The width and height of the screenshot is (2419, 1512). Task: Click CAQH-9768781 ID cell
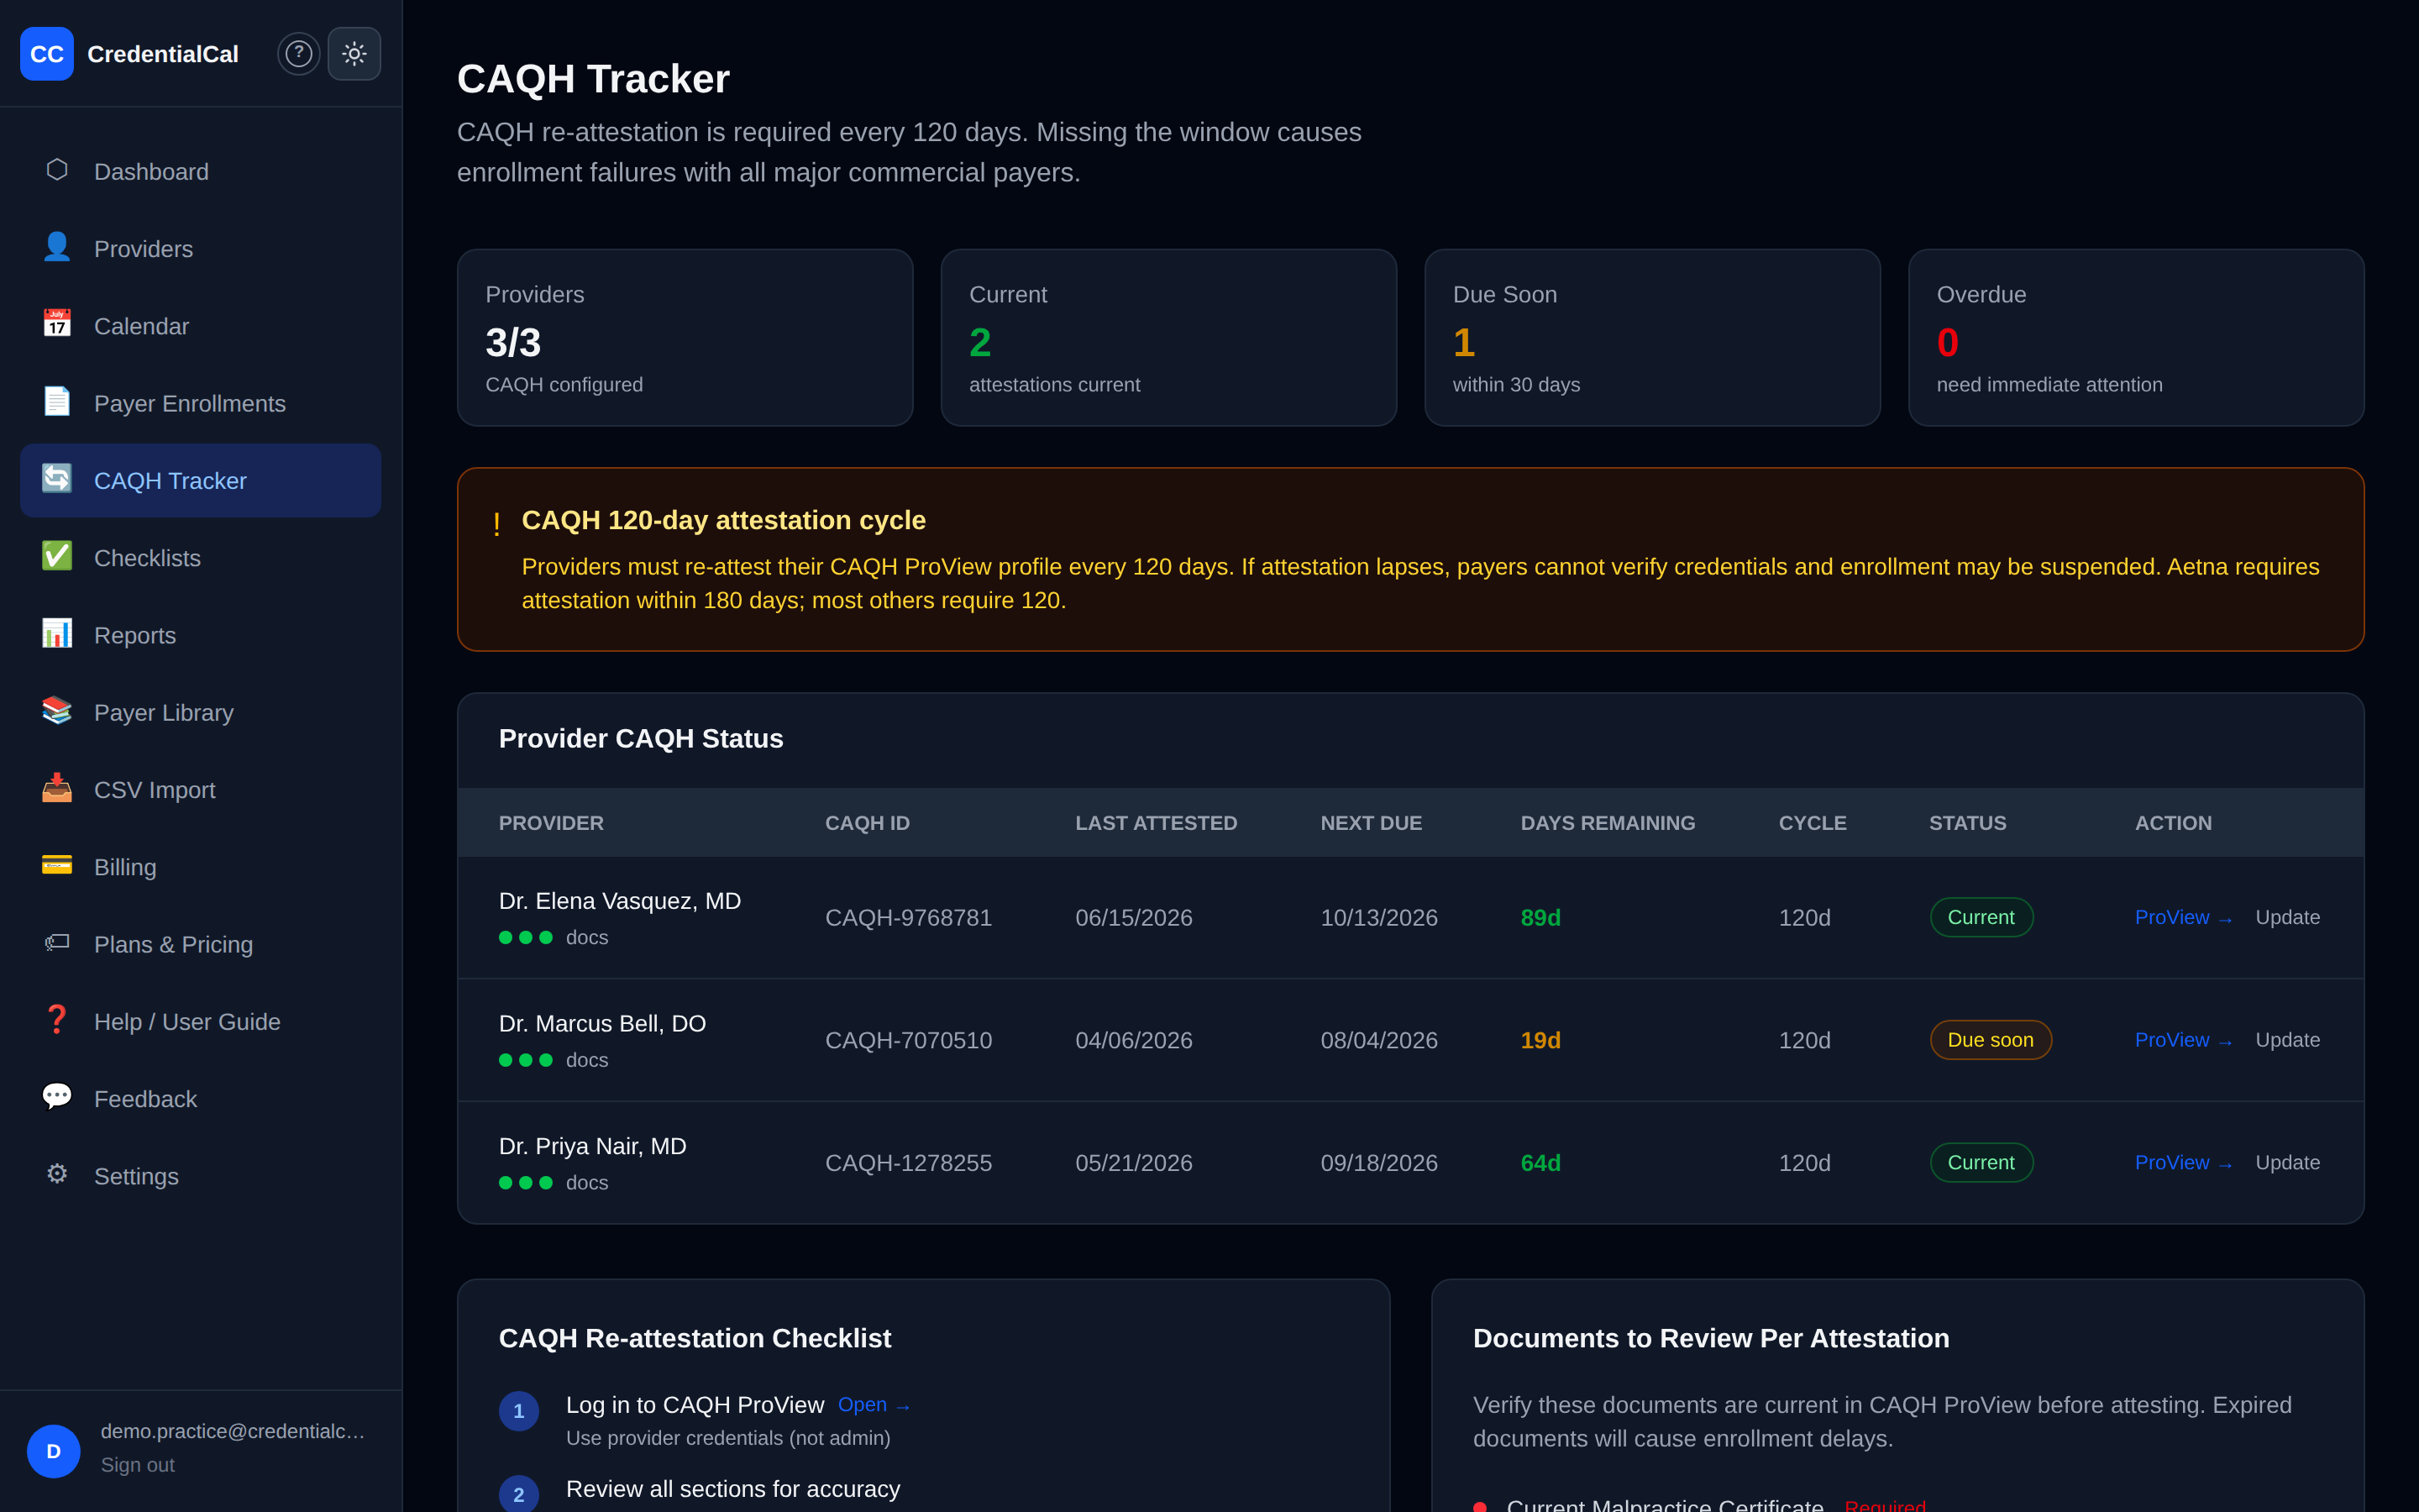(909, 917)
